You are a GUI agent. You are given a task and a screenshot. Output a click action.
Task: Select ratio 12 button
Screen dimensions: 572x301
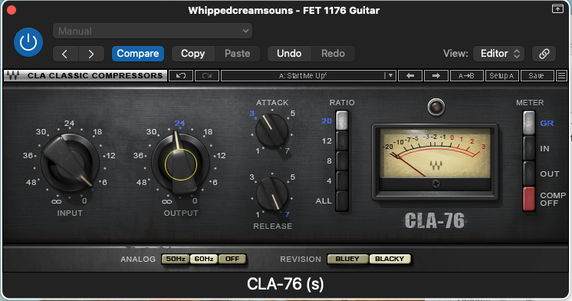(342, 141)
